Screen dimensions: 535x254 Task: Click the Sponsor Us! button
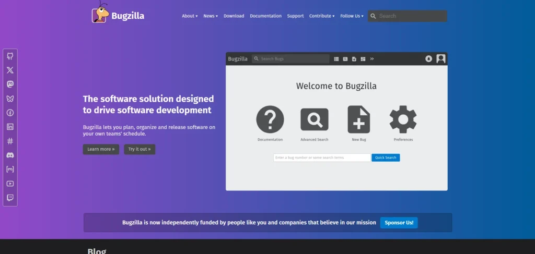[399, 223]
